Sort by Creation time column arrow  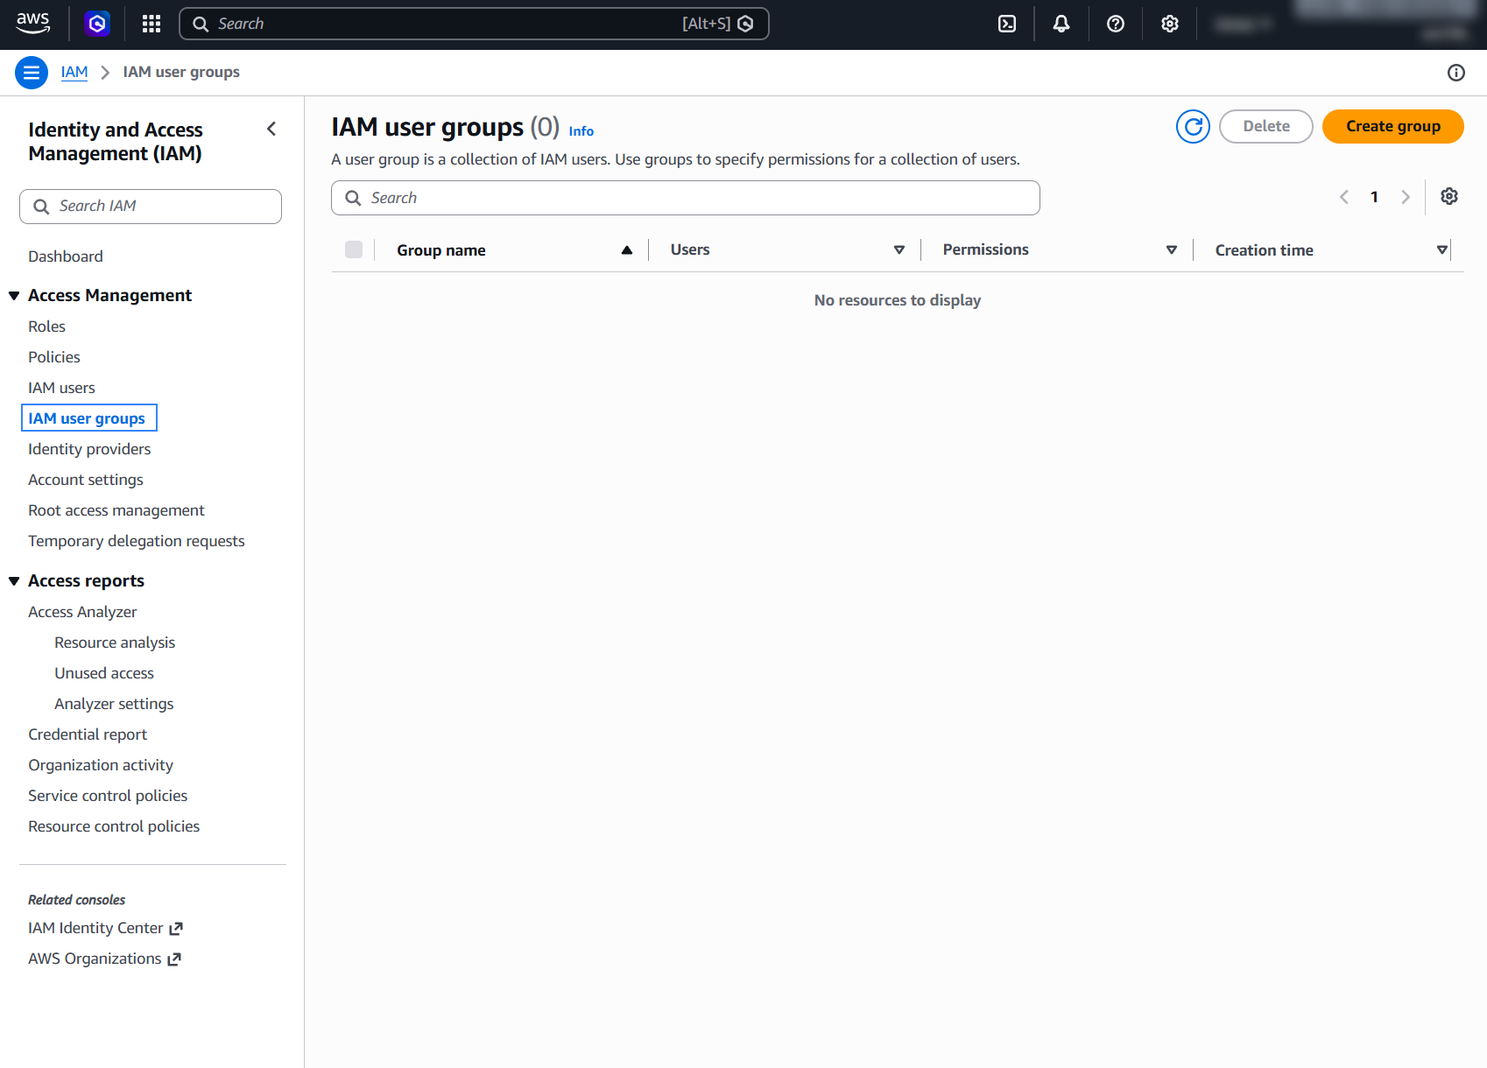pyautogui.click(x=1442, y=250)
